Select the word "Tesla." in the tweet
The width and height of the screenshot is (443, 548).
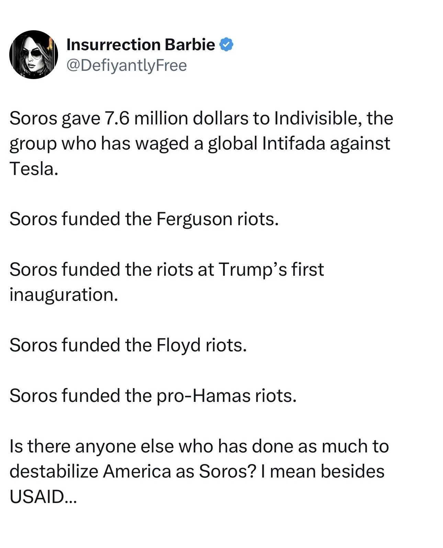tap(34, 169)
